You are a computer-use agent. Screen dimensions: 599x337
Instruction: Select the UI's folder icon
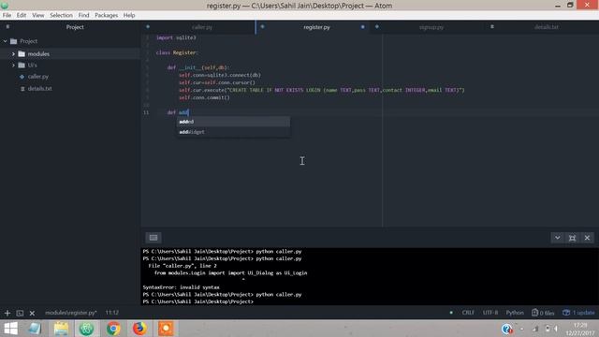22,66
